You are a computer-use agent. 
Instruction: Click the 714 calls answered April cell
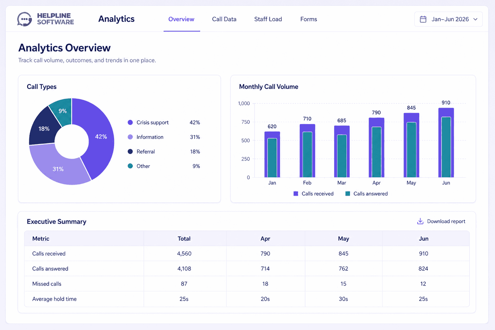coord(265,269)
